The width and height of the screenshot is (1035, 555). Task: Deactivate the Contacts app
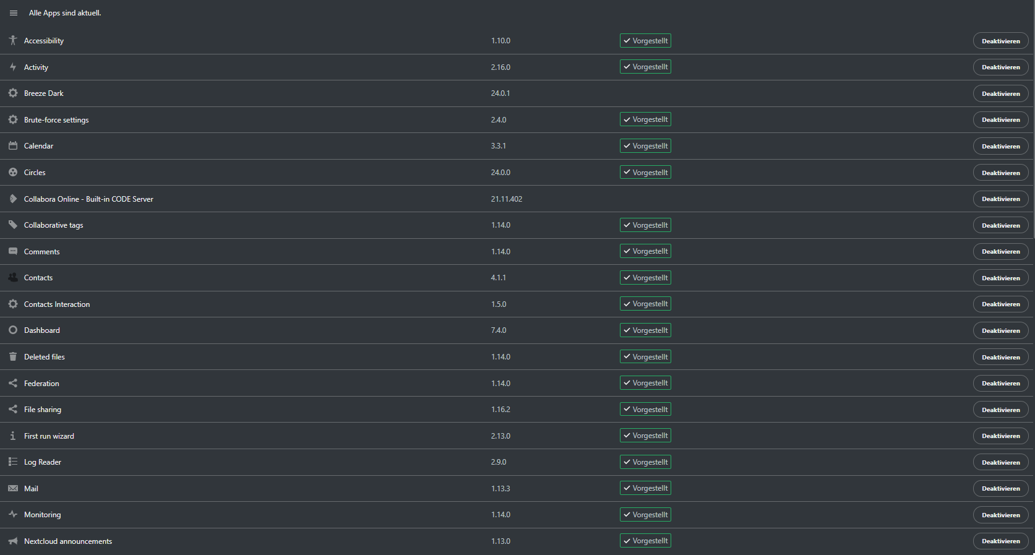1000,278
